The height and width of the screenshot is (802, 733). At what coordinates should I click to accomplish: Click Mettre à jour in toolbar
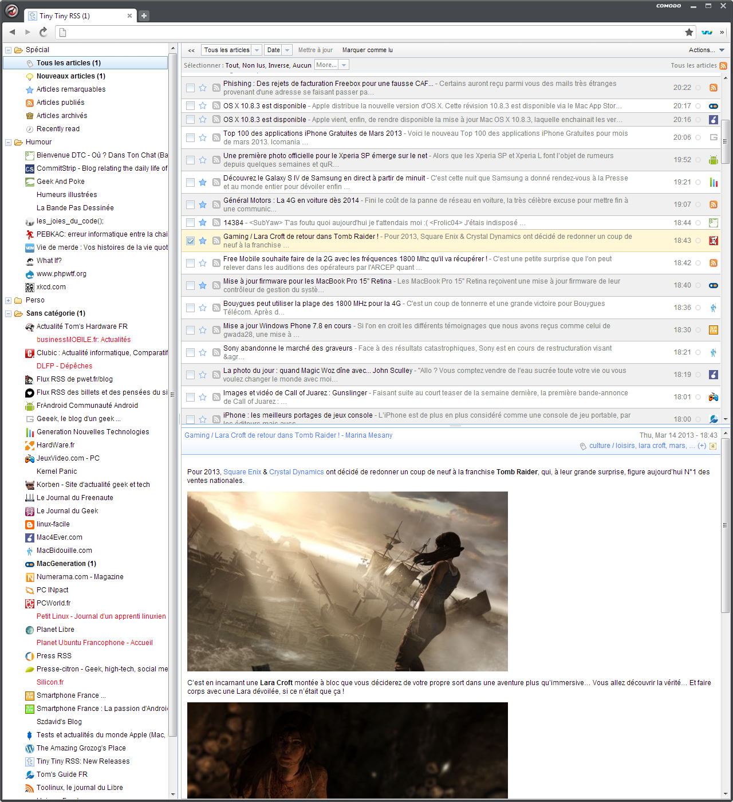click(316, 50)
